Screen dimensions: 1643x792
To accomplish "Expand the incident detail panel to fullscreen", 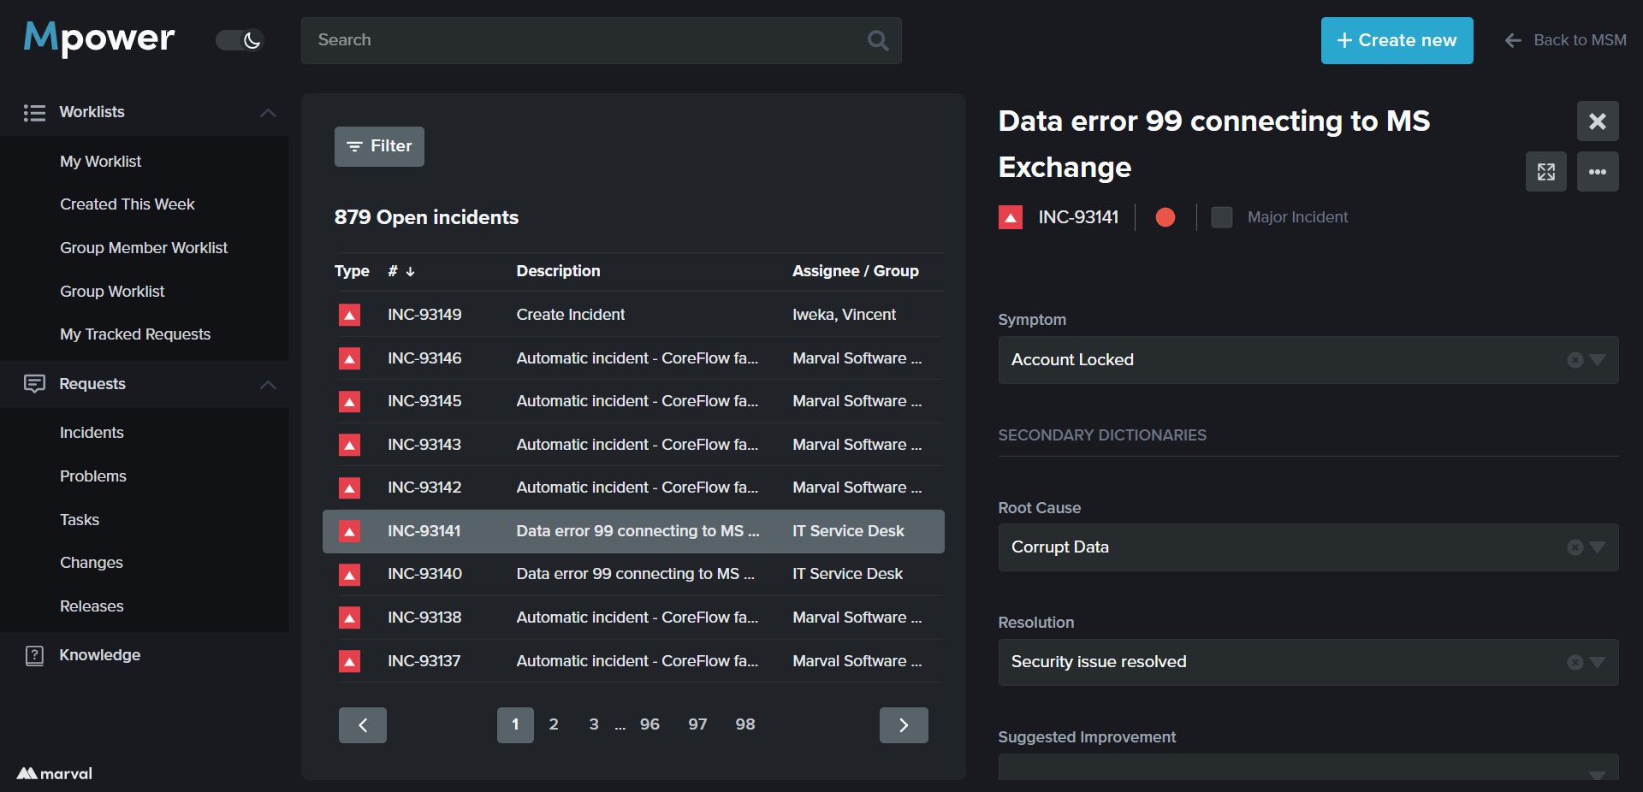I will click(1545, 172).
